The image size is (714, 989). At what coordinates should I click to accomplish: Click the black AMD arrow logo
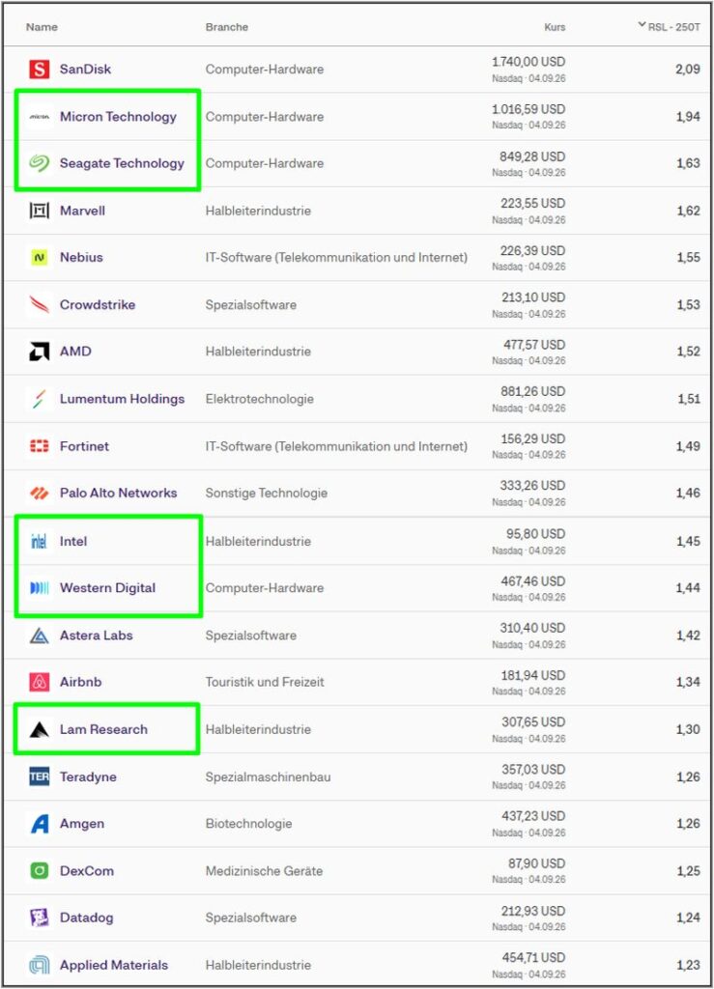[x=39, y=352]
